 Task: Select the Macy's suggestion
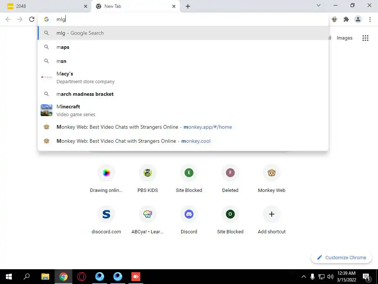coord(183,77)
